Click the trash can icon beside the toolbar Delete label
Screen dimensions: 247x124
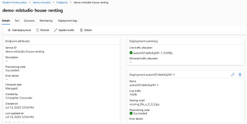point(81,30)
